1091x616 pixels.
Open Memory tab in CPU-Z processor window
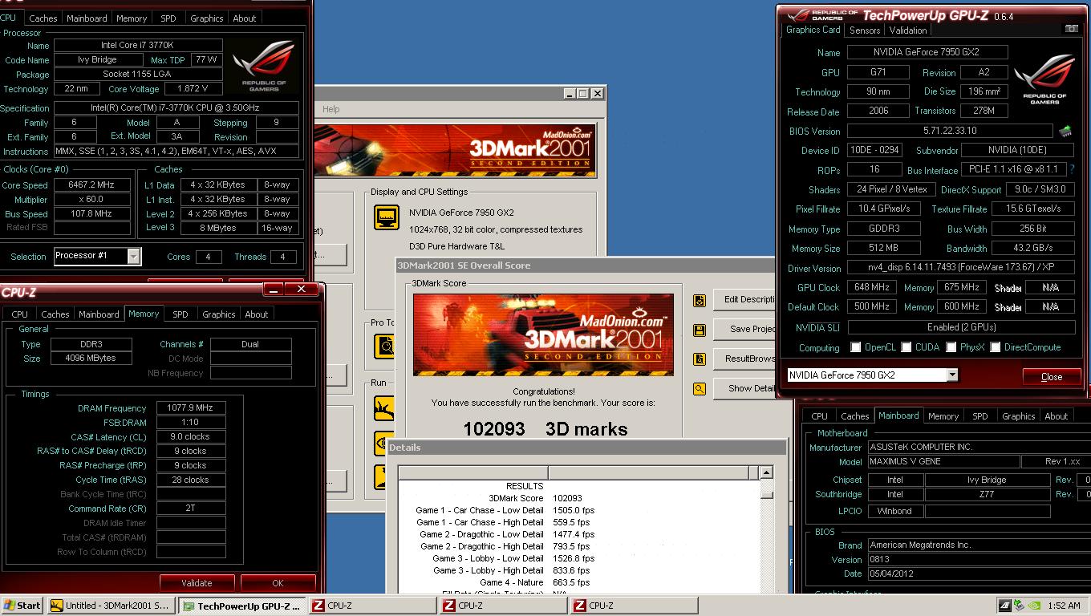(x=132, y=18)
